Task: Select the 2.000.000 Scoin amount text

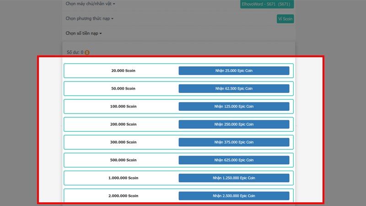Action: click(x=123, y=196)
